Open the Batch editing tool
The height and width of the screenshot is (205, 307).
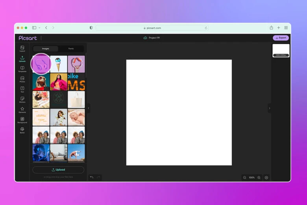22,130
